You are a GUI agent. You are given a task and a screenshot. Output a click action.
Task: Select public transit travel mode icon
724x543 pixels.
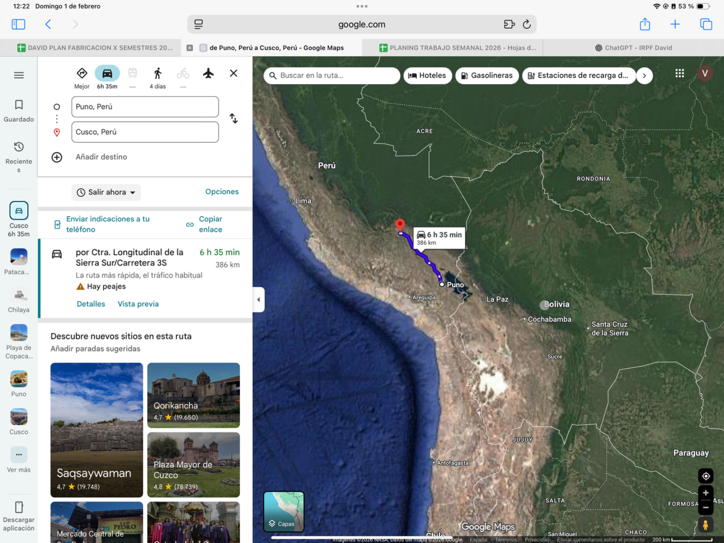click(133, 73)
